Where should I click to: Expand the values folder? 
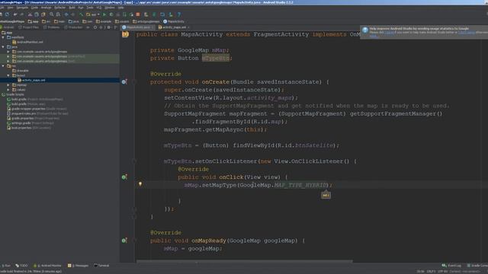8,90
